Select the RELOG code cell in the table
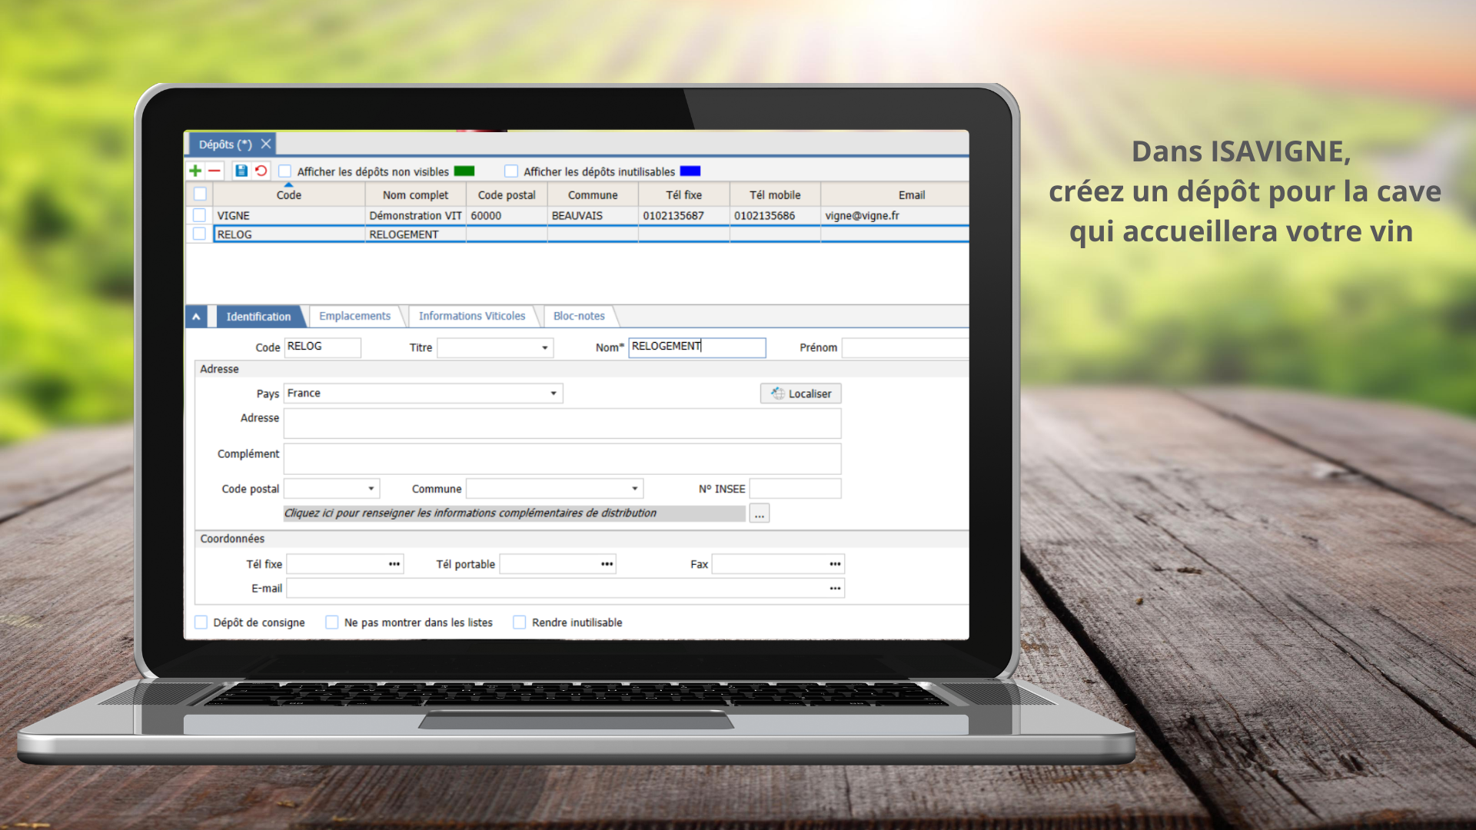The height and width of the screenshot is (830, 1476). [289, 234]
